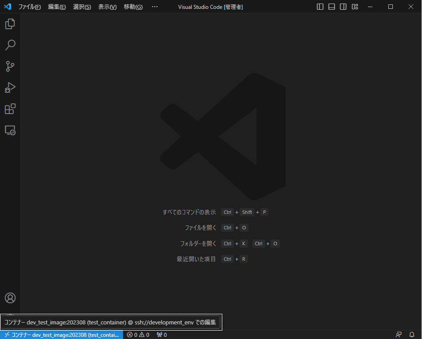
Task: Click the Accounts icon in the activity bar
Action: point(10,298)
